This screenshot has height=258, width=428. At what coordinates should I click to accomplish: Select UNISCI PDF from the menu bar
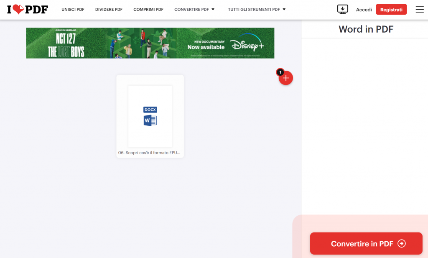[x=73, y=9]
